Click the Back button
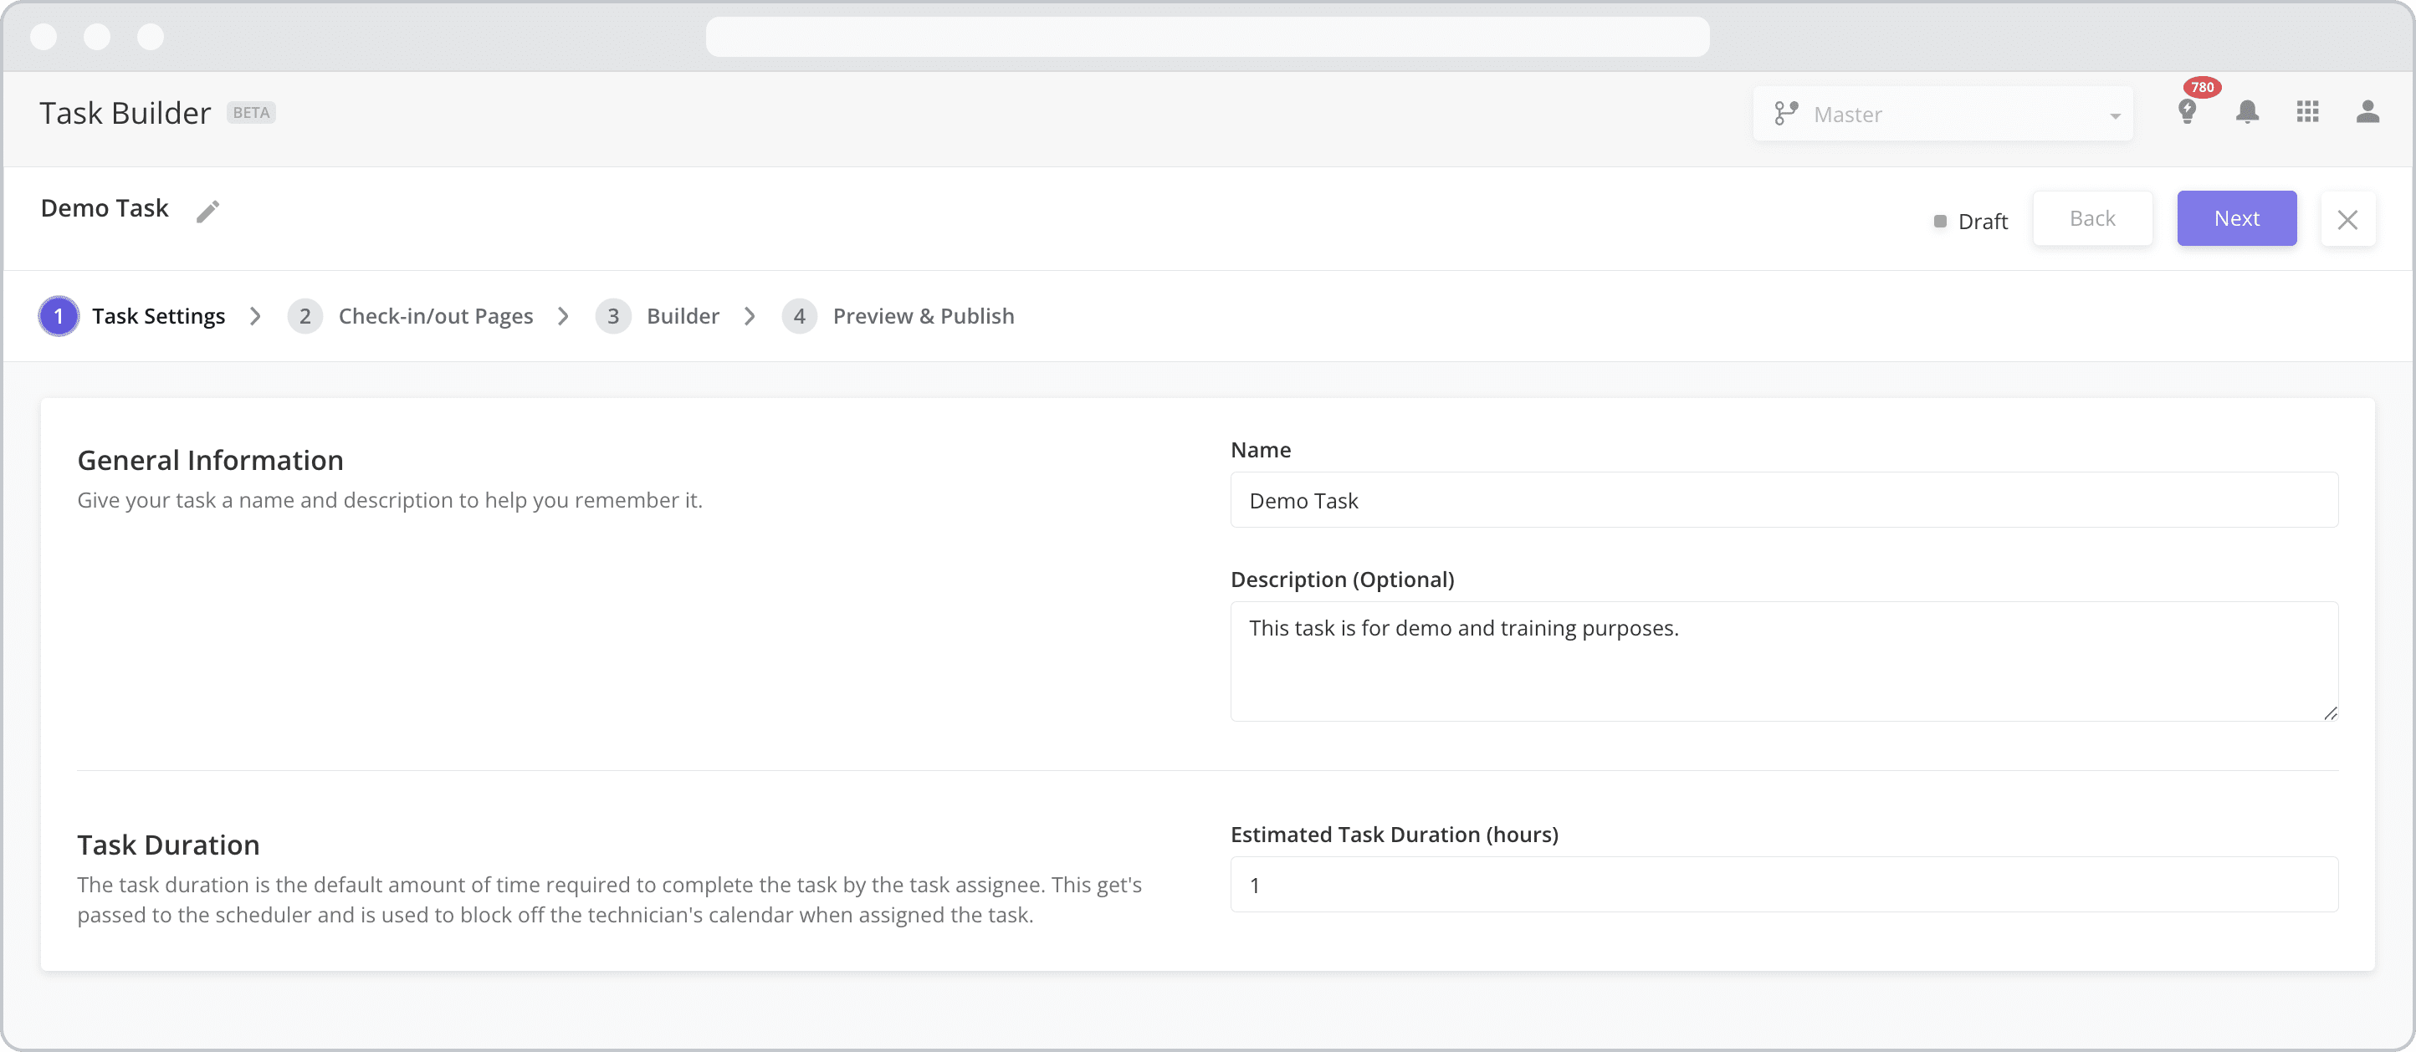The width and height of the screenshot is (2416, 1052). [2092, 218]
